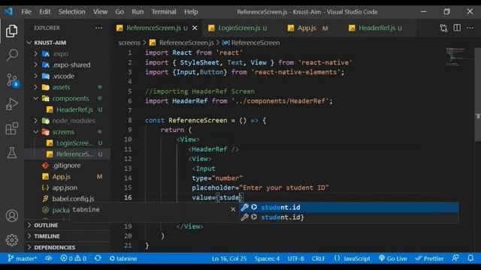The width and height of the screenshot is (481, 270).
Task: Open Explorer Views and More Actions ellipsis
Action: 98,28
